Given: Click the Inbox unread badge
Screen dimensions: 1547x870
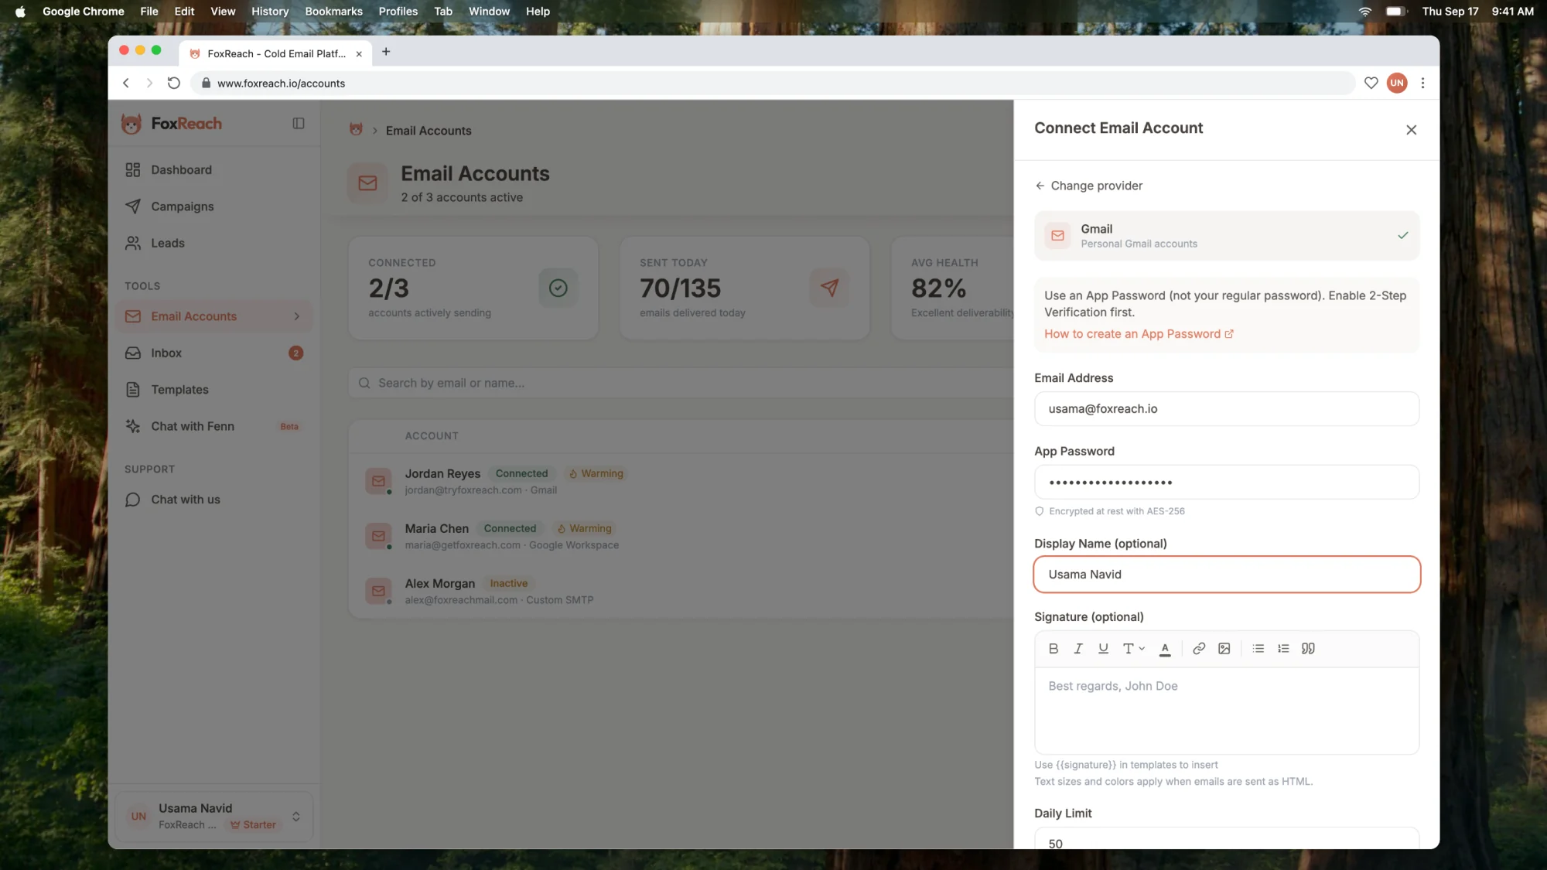Looking at the screenshot, I should 295,353.
